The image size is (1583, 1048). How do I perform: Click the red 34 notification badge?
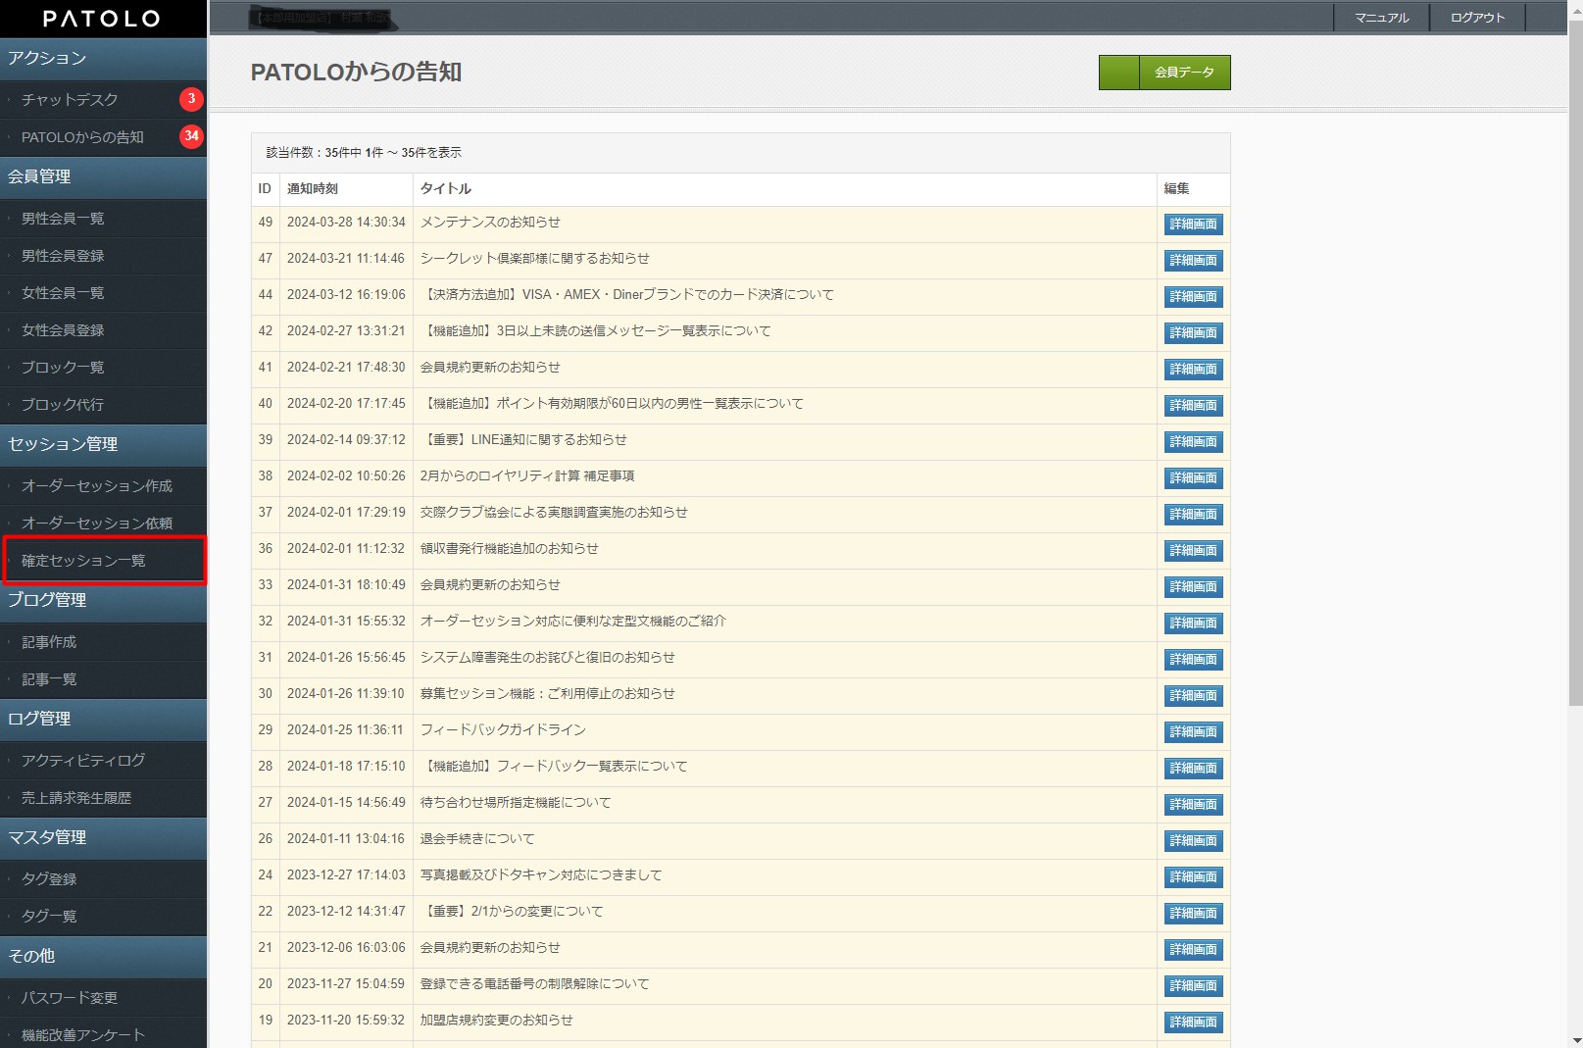[x=191, y=135]
